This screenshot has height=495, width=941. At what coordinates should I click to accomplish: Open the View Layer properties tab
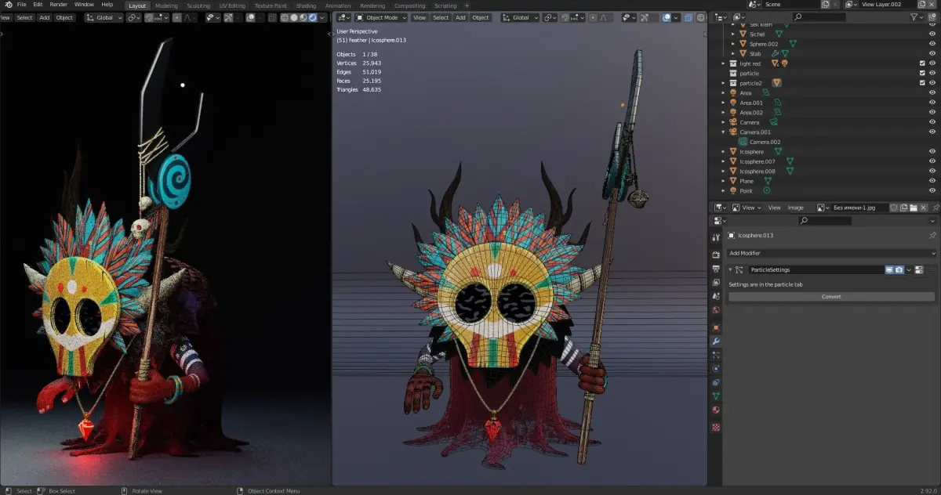pyautogui.click(x=716, y=282)
